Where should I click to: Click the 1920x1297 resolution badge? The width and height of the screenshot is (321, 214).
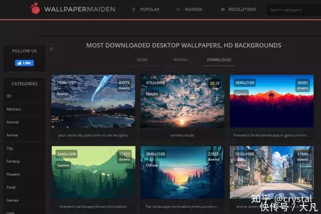[66, 83]
